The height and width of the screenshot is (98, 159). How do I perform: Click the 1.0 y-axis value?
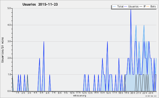click(x=9, y=75)
